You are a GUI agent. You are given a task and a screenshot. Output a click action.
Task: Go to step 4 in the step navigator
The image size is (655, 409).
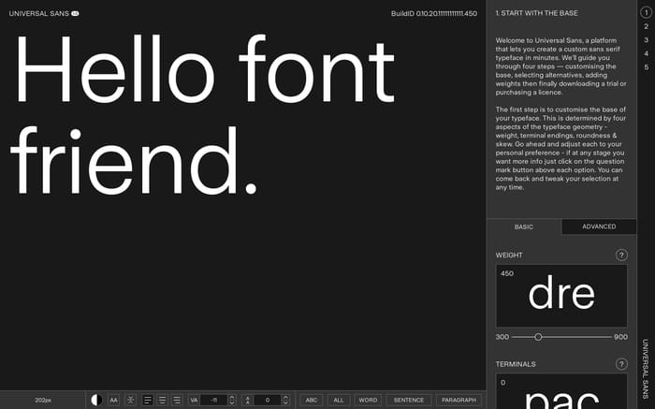click(646, 53)
